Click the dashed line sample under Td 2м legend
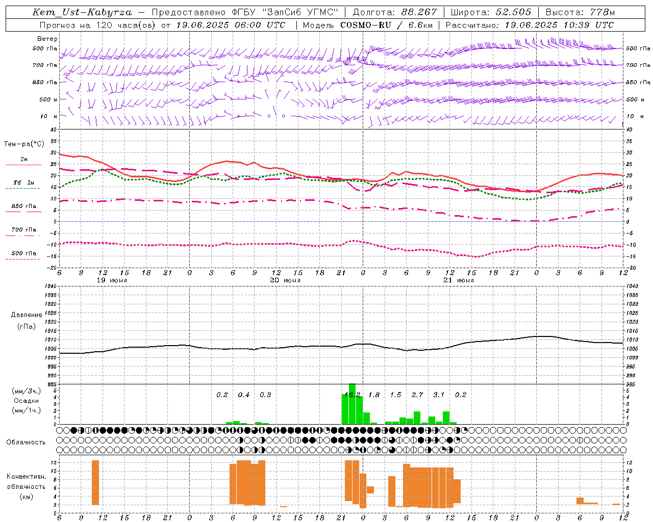 [22, 189]
